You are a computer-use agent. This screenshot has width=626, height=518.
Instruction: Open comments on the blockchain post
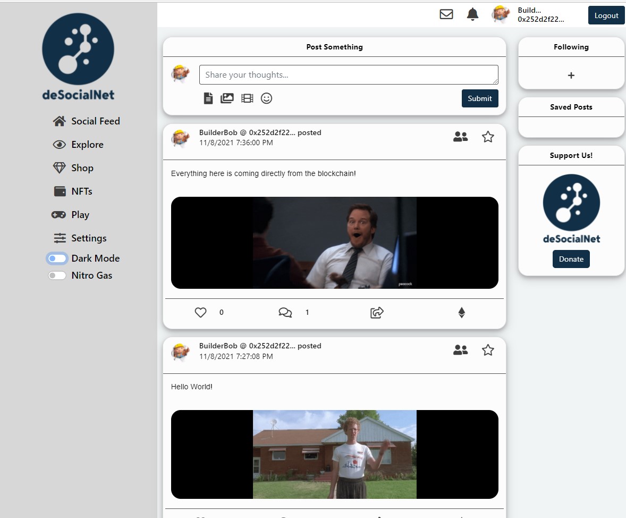click(285, 313)
